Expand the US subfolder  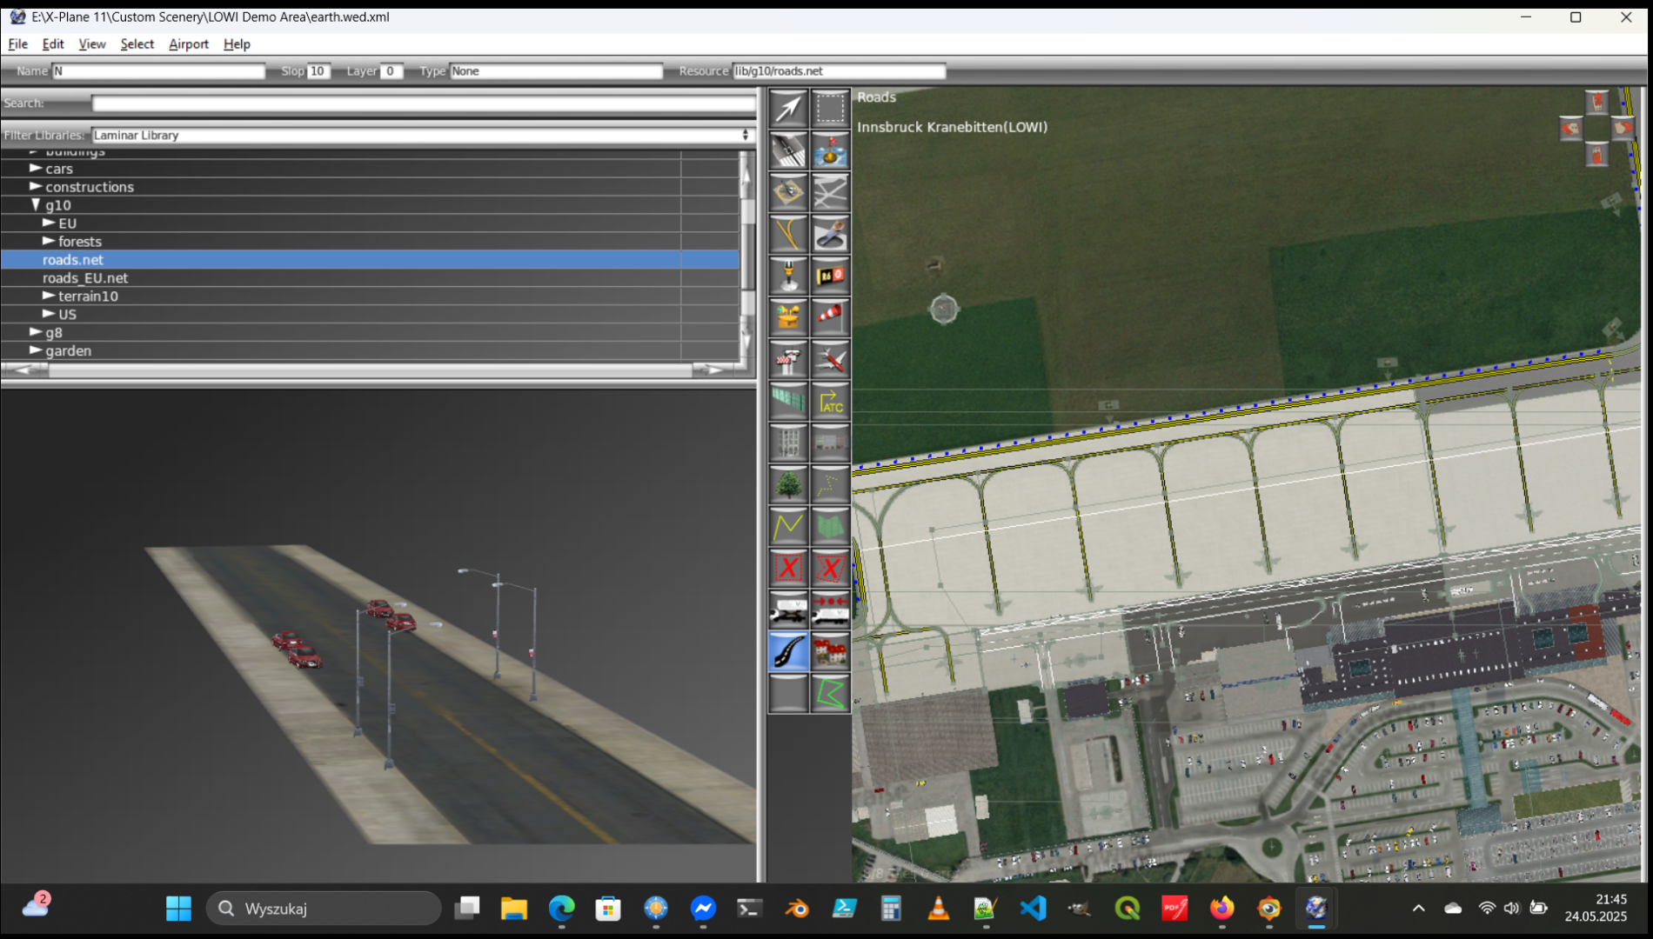49,314
